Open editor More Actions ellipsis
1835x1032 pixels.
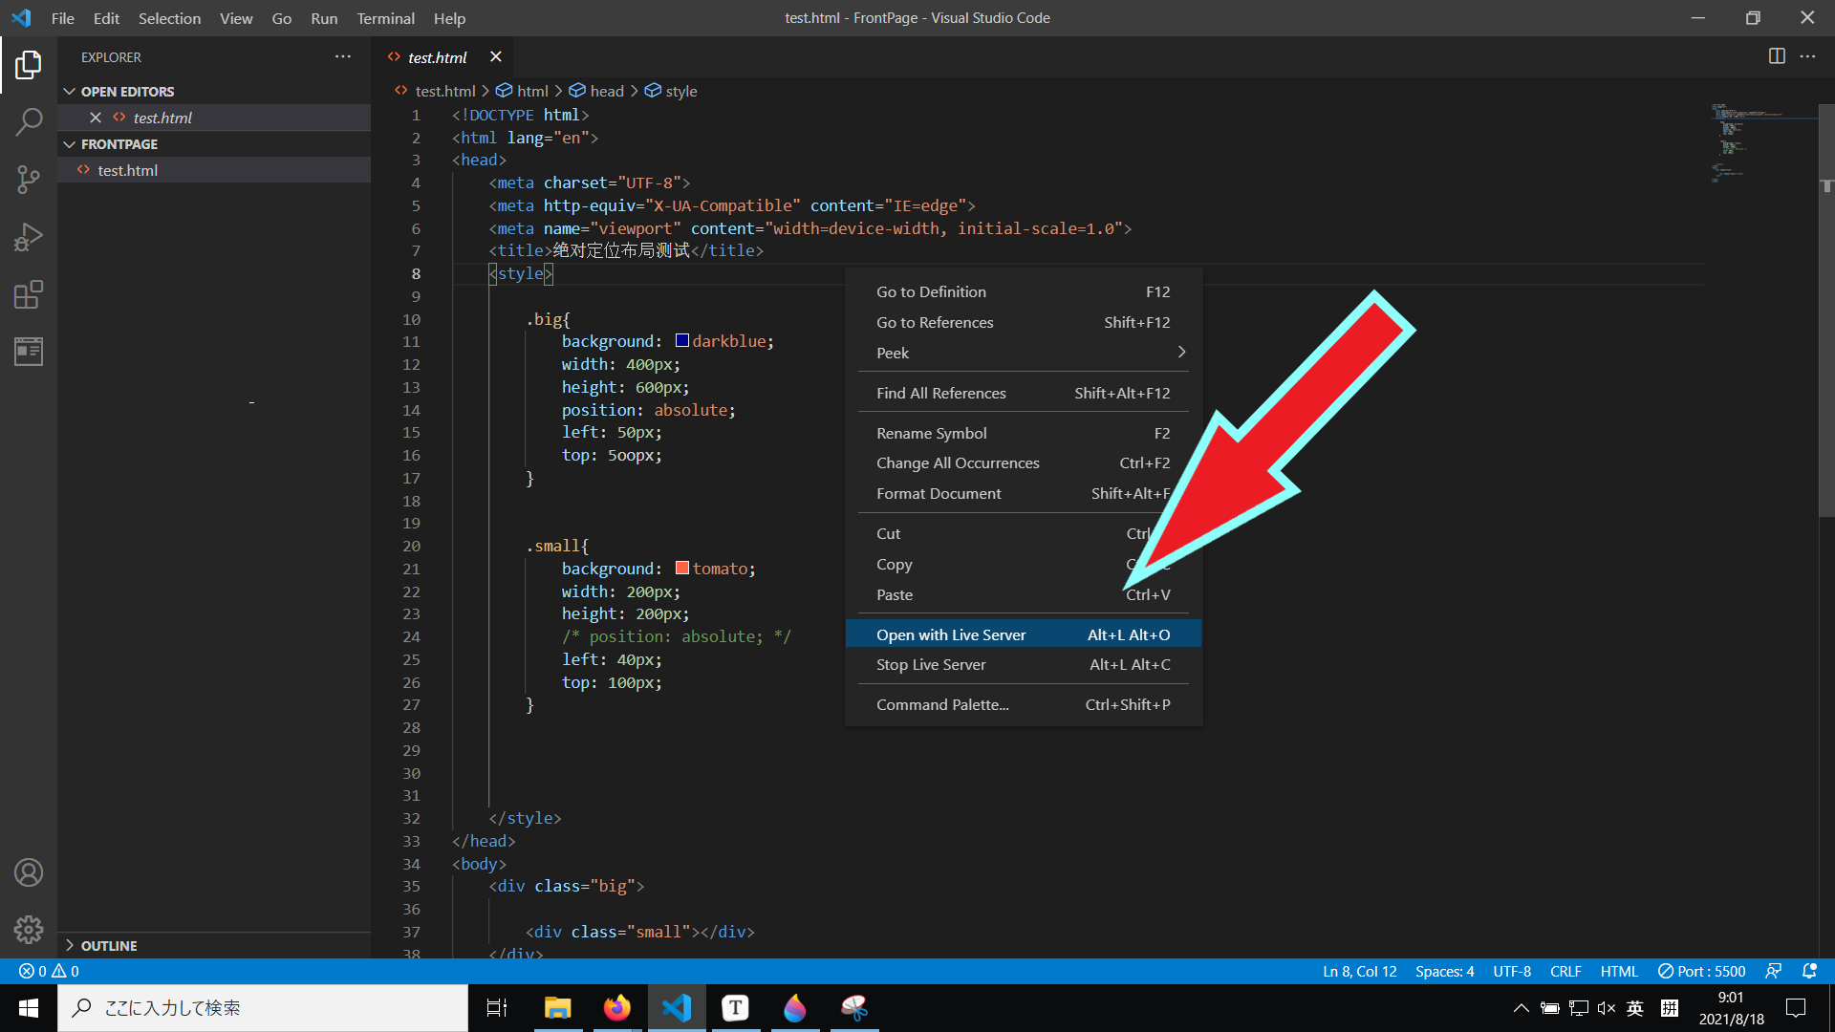coord(1807,56)
